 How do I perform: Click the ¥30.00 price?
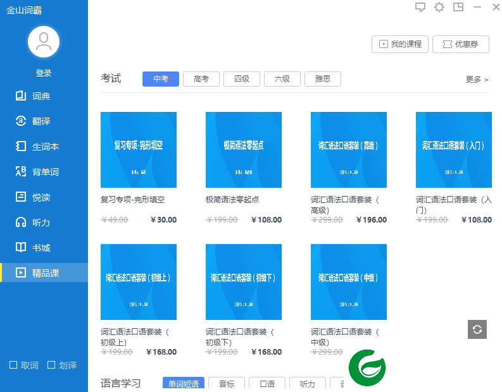[163, 220]
